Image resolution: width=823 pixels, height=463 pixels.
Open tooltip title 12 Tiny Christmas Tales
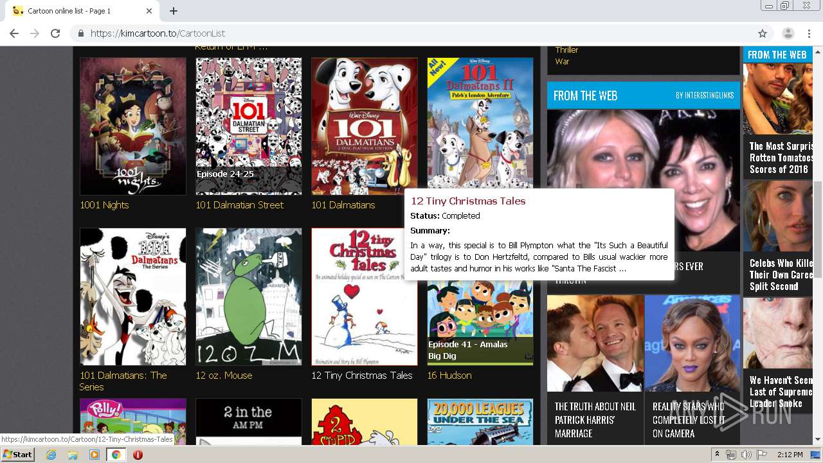468,201
